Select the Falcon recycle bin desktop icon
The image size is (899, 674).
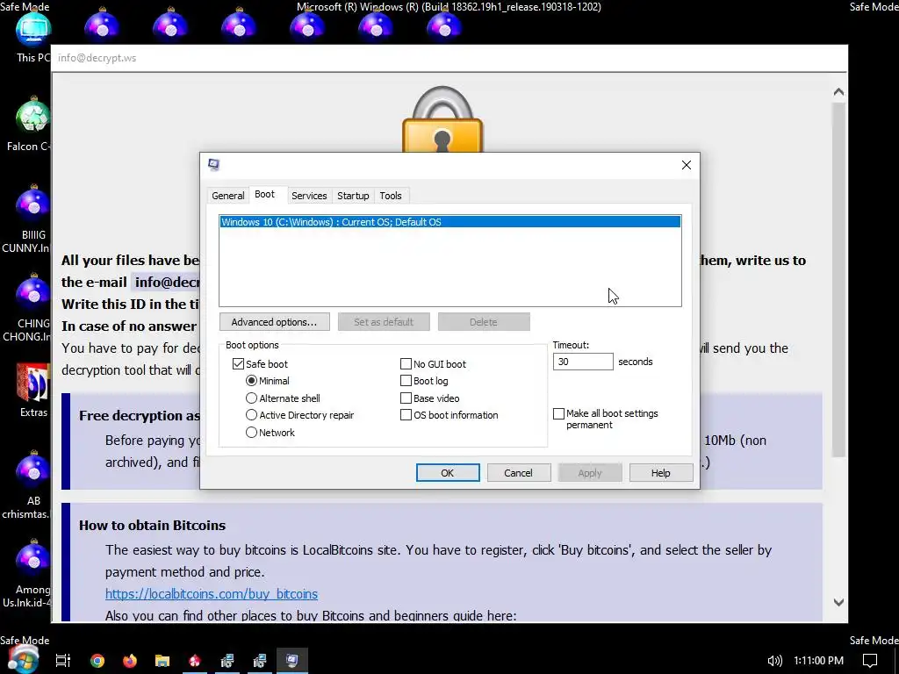tap(32, 125)
